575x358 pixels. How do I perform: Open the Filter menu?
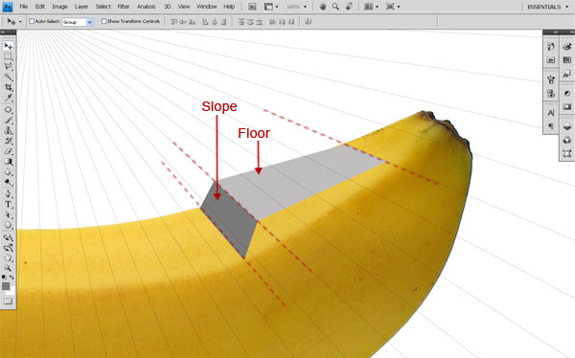click(124, 7)
